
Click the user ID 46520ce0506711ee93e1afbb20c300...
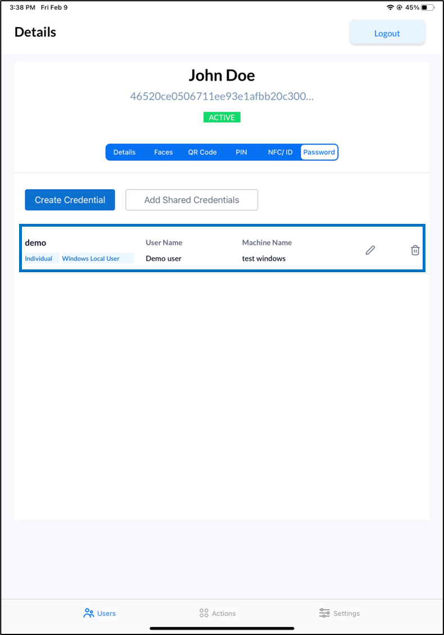coord(221,96)
